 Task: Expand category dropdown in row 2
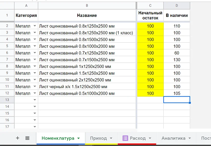(35, 26)
